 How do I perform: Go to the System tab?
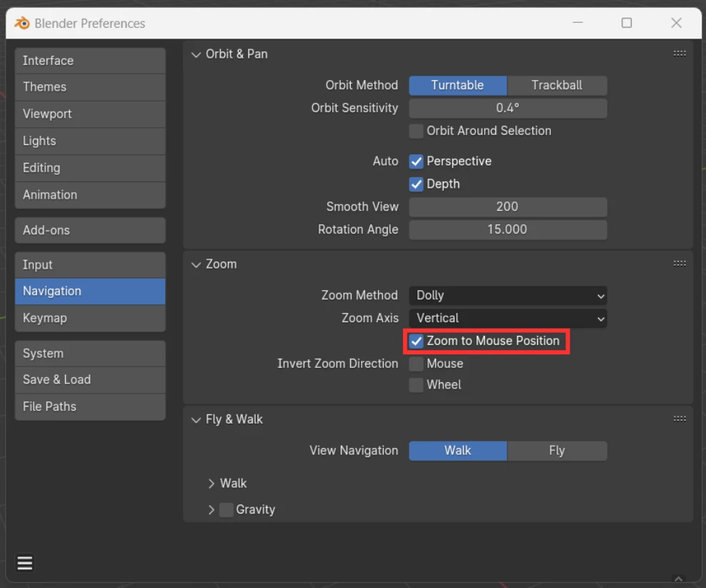90,354
